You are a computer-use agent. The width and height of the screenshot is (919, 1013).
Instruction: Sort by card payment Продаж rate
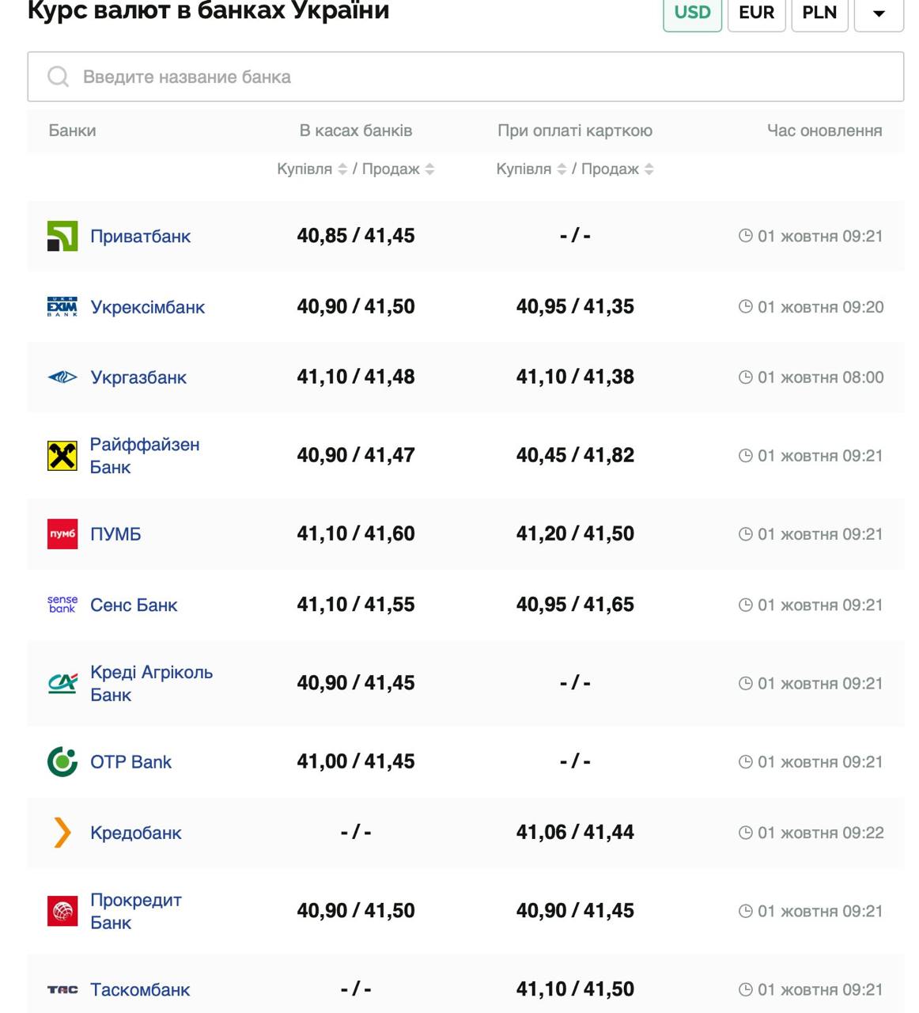point(649,169)
